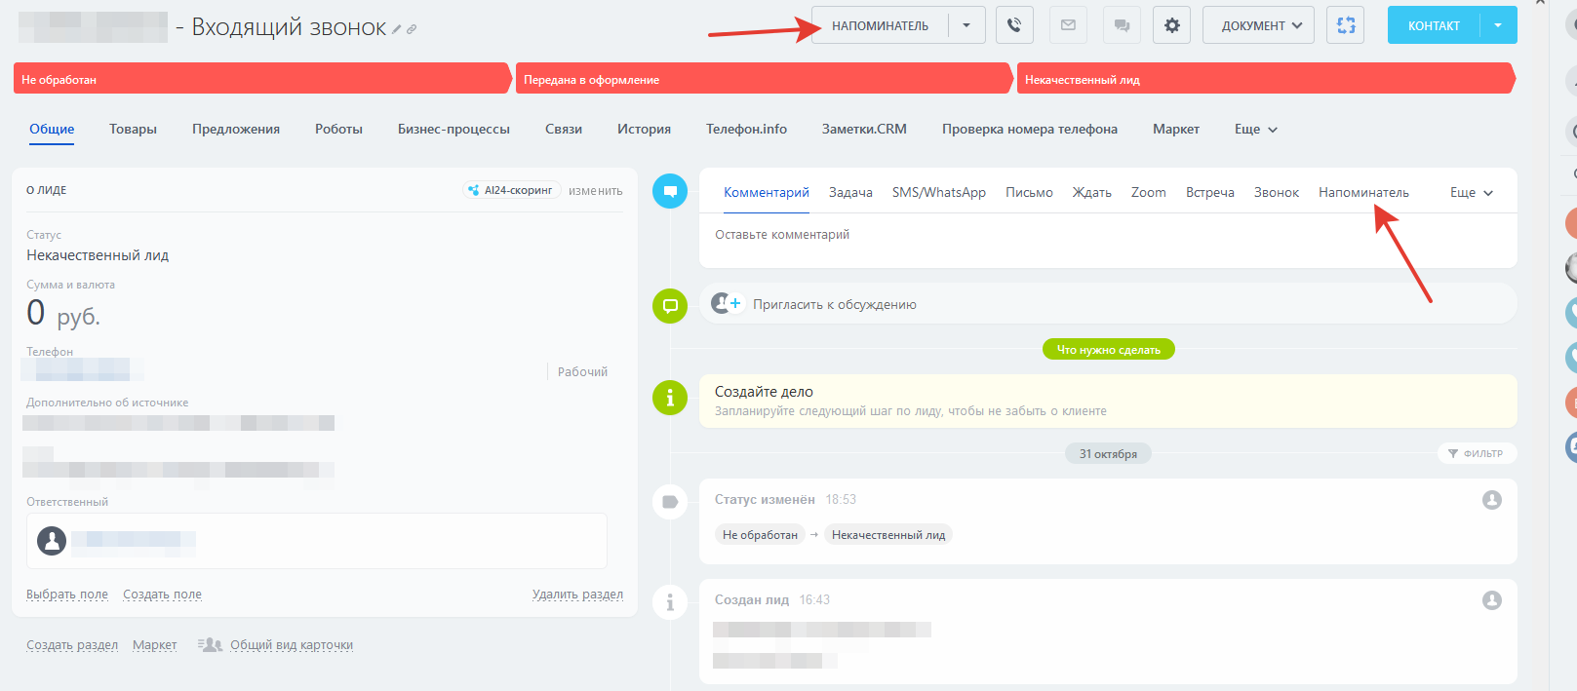1577x691 pixels.
Task: Select the Задача timeline tab
Action: coord(850,192)
